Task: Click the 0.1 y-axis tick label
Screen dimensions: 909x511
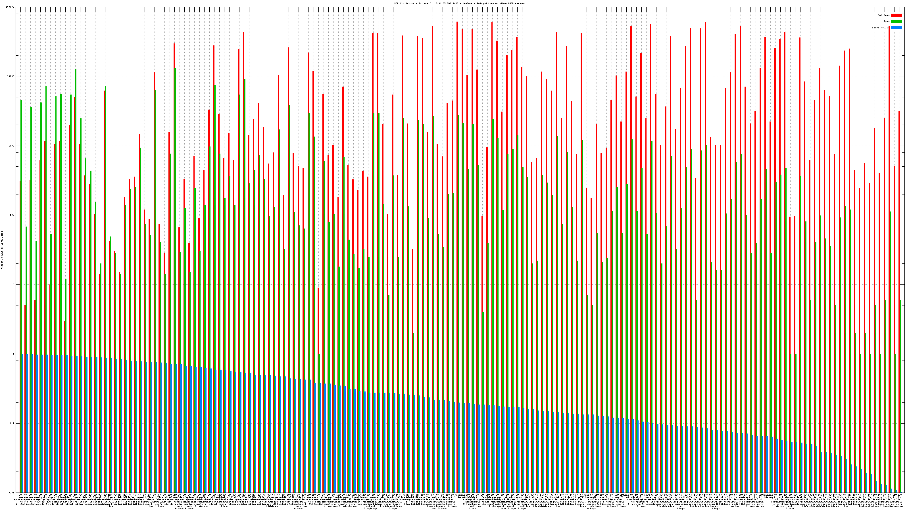Action: [x=12, y=423]
